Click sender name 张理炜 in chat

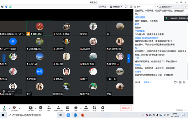138,72
